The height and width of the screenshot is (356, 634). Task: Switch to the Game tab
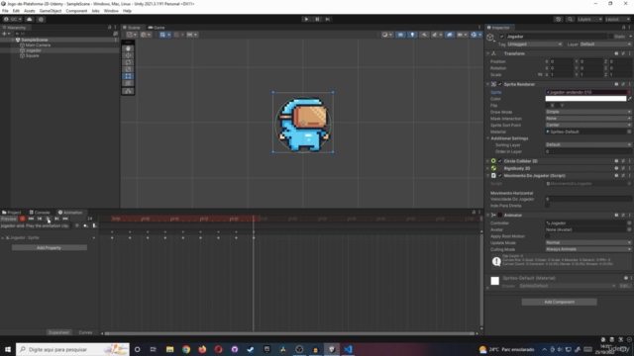pyautogui.click(x=157, y=28)
